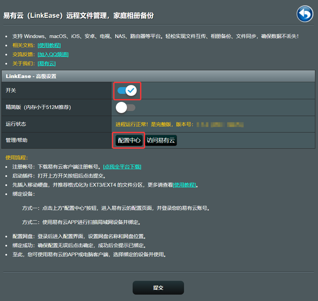Viewport: 318px width, 301px height.
Task: Open 使用教程 link after 更多请查看
Action: click(184, 185)
